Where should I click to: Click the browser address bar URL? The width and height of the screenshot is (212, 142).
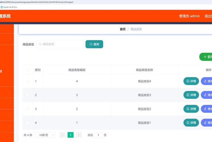(37, 2)
